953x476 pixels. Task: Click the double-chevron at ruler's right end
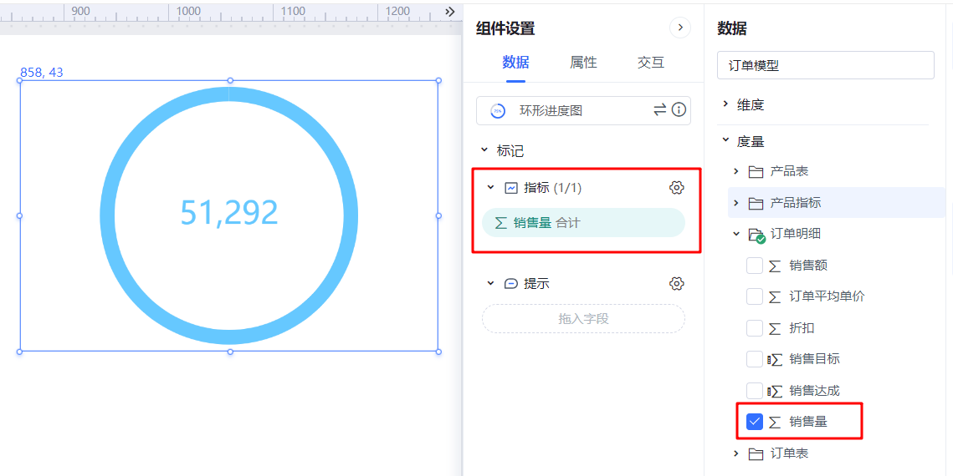tap(450, 12)
